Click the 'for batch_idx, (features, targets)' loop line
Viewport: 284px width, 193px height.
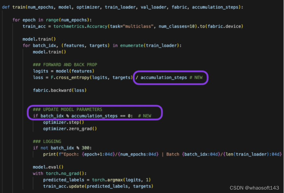(102, 45)
